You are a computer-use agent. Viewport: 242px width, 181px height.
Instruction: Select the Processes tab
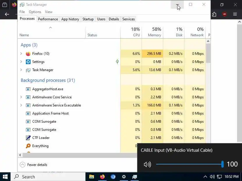27,19
